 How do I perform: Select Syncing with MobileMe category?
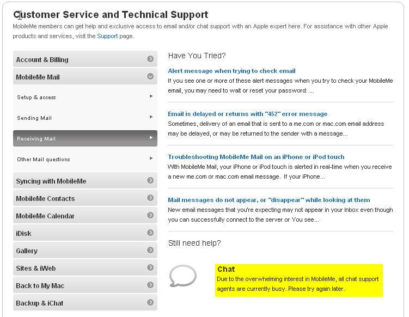pos(85,180)
